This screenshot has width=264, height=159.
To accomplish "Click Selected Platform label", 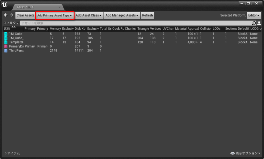I will [233, 15].
